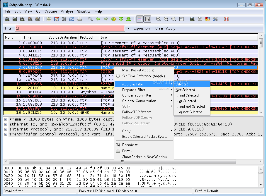267x196 pixels.
Task: Restart the running capture icon
Action: pos(38,19)
